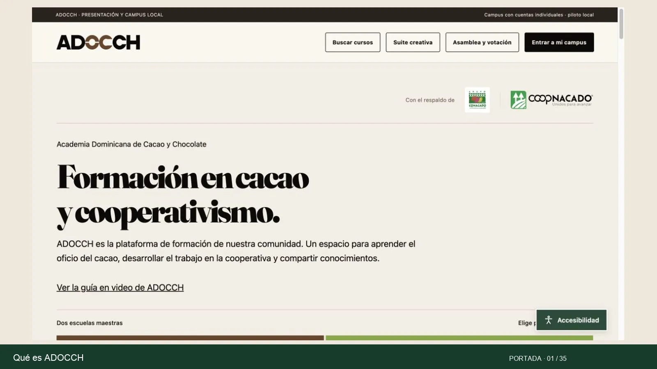Open Suite creativa
Image resolution: width=657 pixels, height=369 pixels.
pyautogui.click(x=413, y=42)
